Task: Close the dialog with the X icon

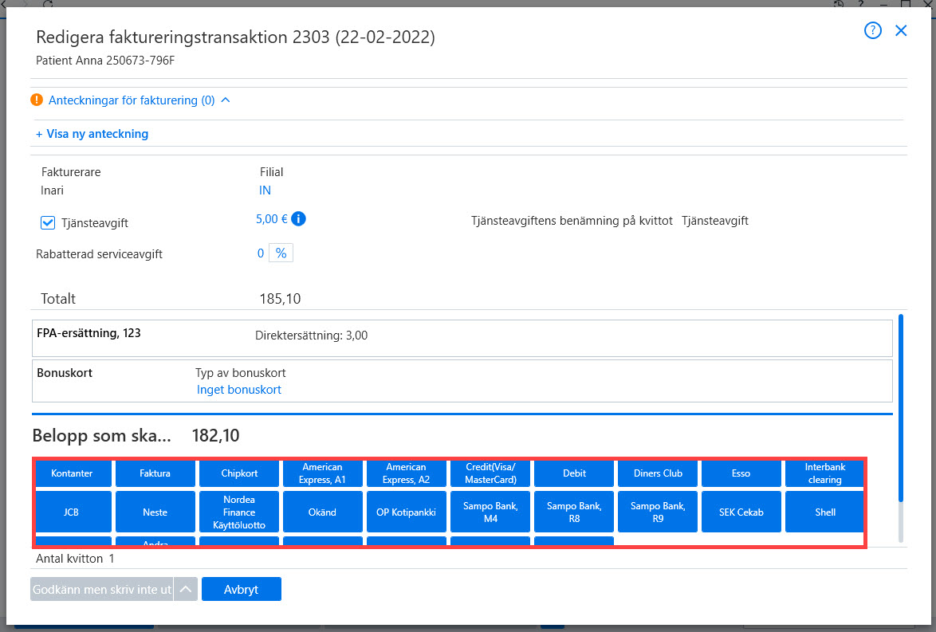Action: [x=901, y=30]
